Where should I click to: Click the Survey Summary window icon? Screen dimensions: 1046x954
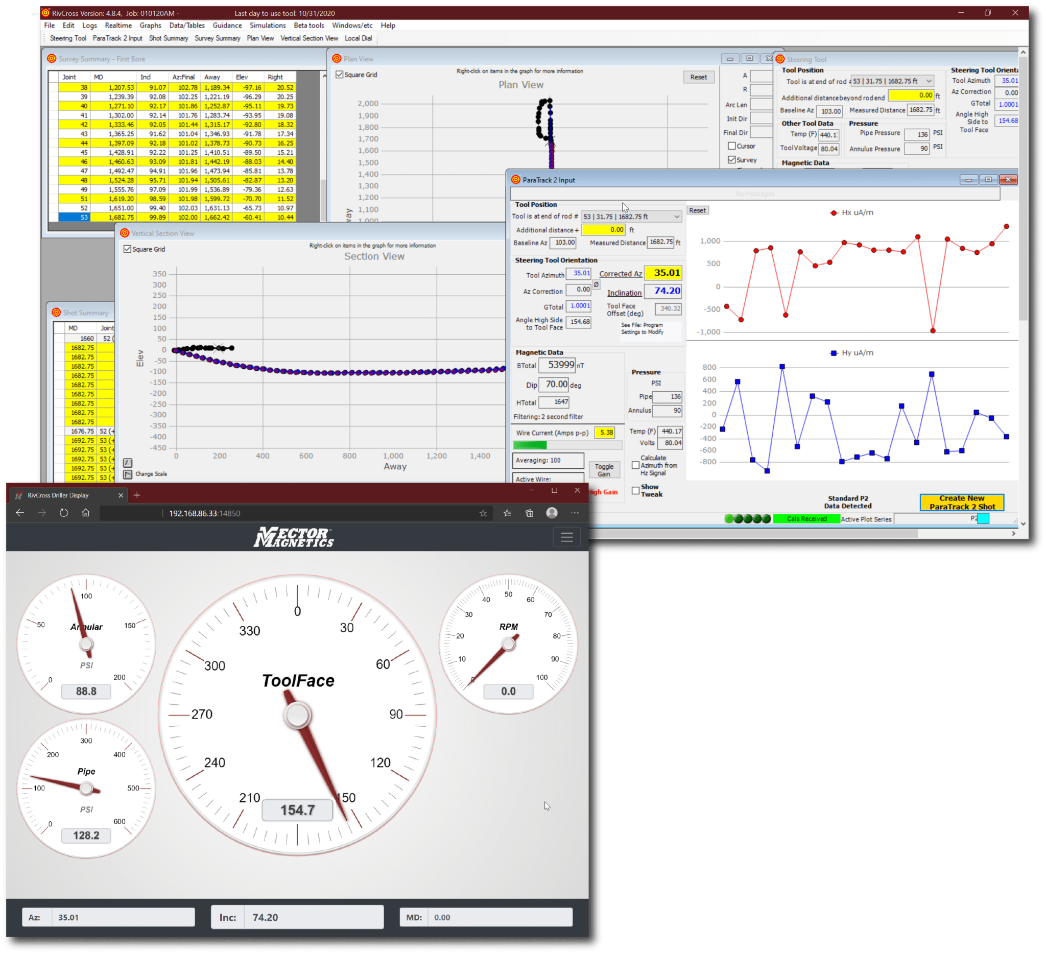pyautogui.click(x=52, y=59)
